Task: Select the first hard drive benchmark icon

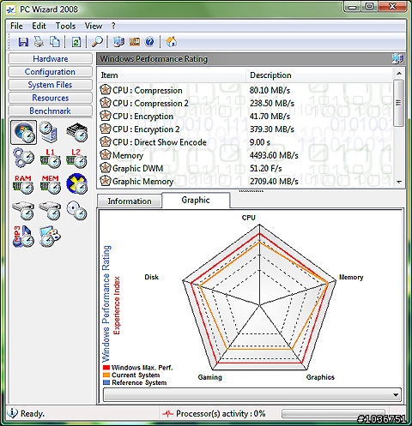Action: click(x=23, y=211)
